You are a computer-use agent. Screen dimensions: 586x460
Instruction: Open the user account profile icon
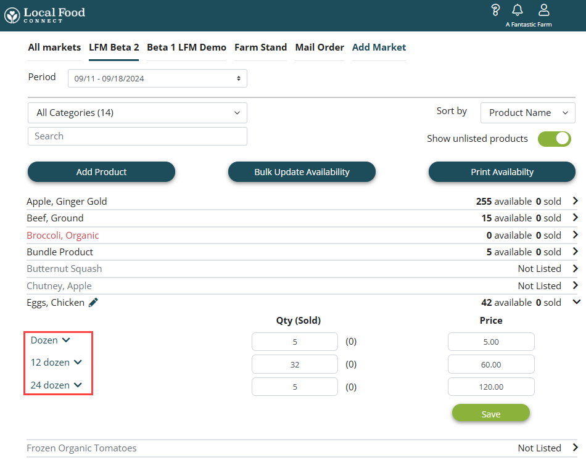tap(543, 10)
